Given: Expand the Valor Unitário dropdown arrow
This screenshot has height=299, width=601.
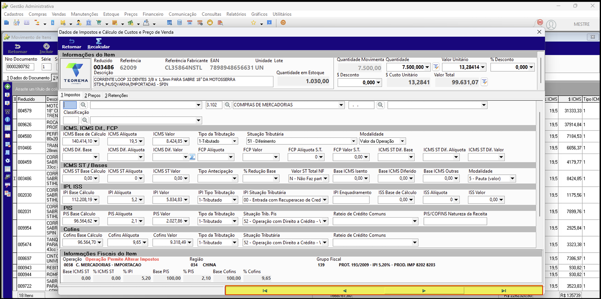Looking at the screenshot, I should [483, 67].
